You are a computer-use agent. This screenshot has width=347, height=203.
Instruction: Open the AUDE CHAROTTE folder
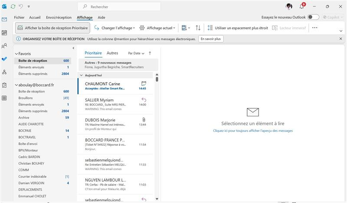[x=43, y=124]
